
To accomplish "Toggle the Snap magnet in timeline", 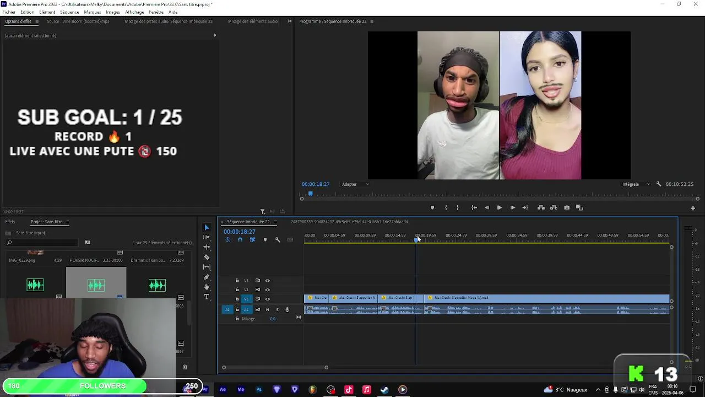I will point(240,240).
